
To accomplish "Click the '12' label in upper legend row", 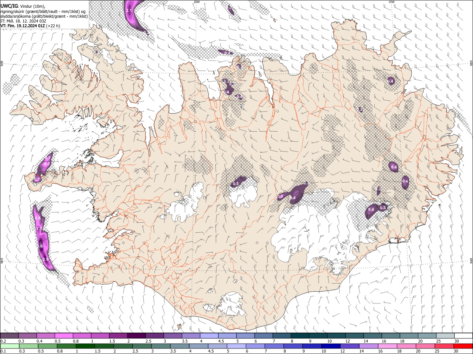I will click(x=347, y=341).
